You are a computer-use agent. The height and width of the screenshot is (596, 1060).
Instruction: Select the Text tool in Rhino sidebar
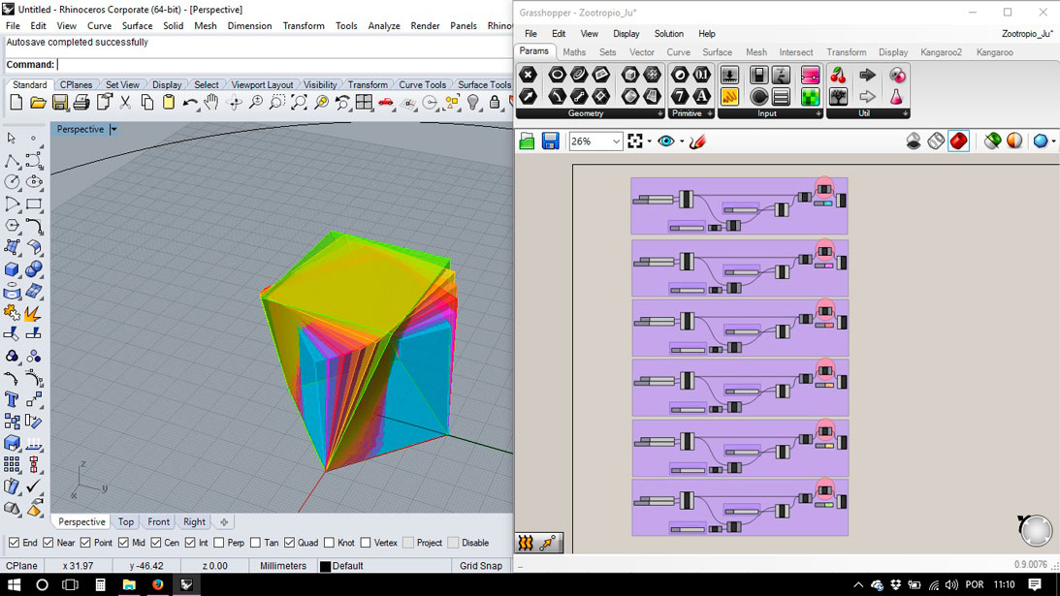13,399
